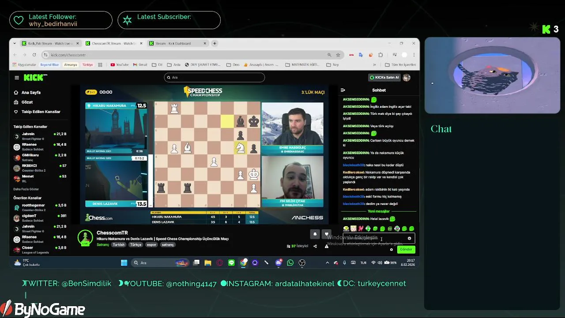Close the ChesscomTR Stream browser tab
The width and height of the screenshot is (565, 318).
coord(141,43)
